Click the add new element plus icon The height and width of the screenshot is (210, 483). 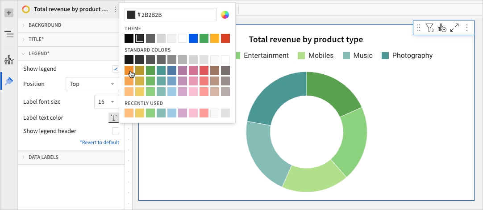[x=9, y=13]
